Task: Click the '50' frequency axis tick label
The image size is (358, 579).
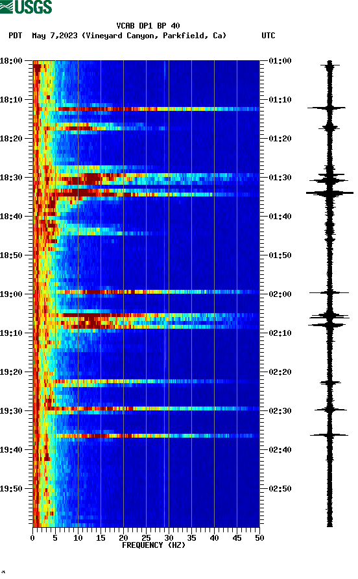Action: click(x=259, y=538)
